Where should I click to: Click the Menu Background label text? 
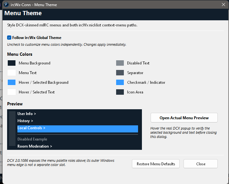coord(35,63)
